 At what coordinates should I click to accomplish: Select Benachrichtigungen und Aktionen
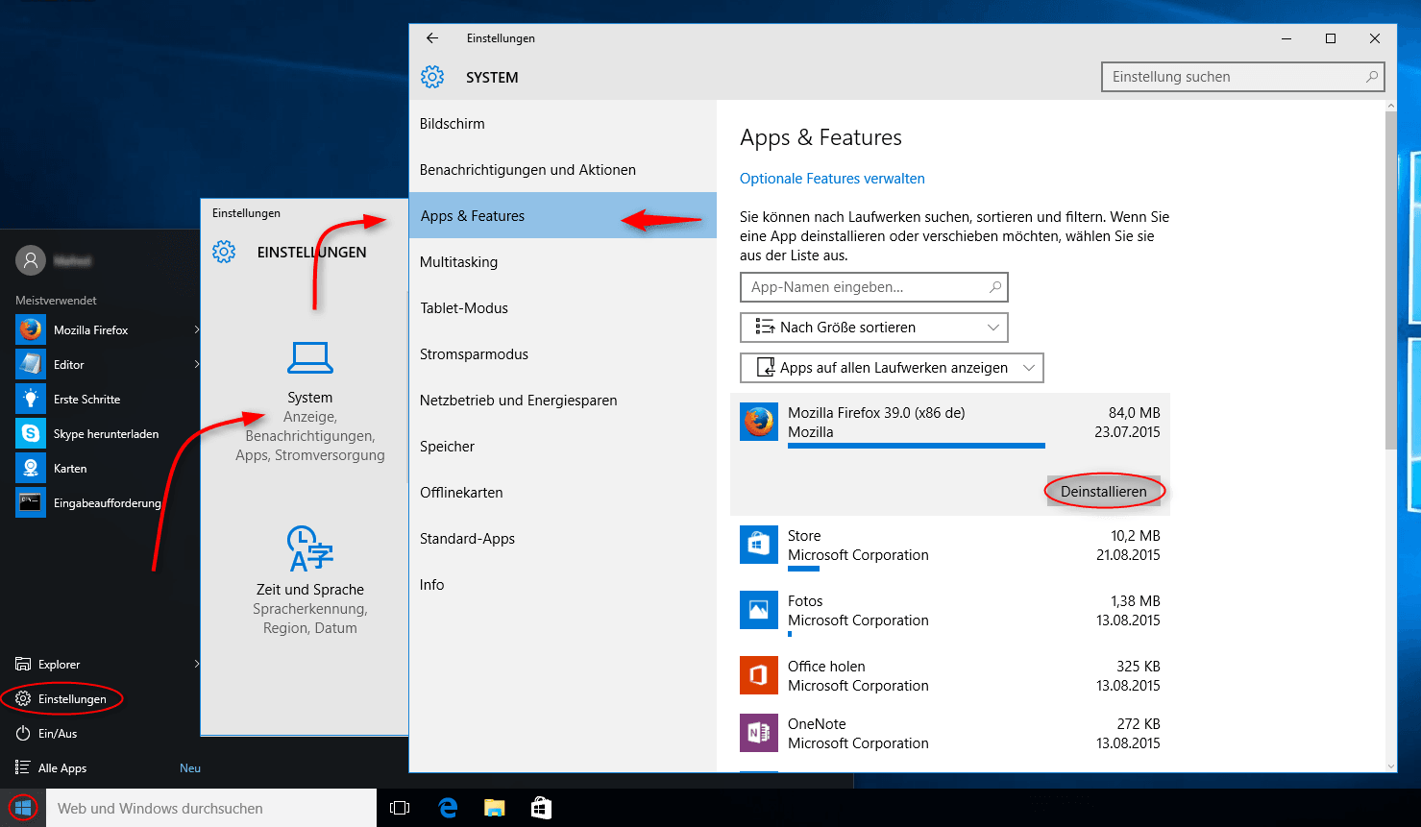point(563,170)
